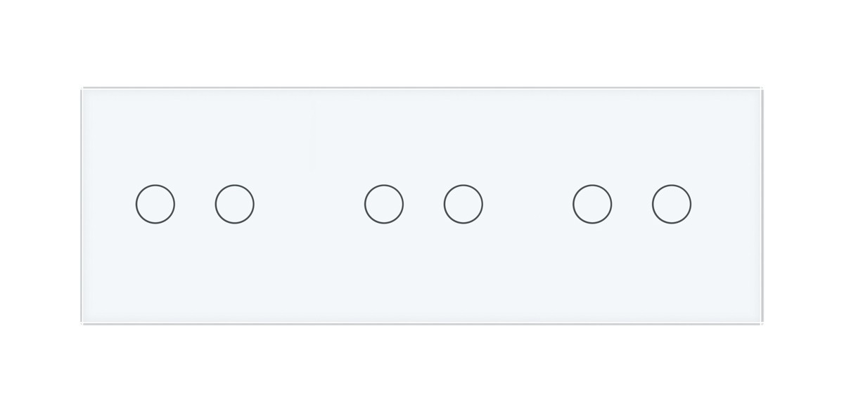The image size is (844, 412).
Task: Tap right circle of the left pair
Action: point(235,205)
